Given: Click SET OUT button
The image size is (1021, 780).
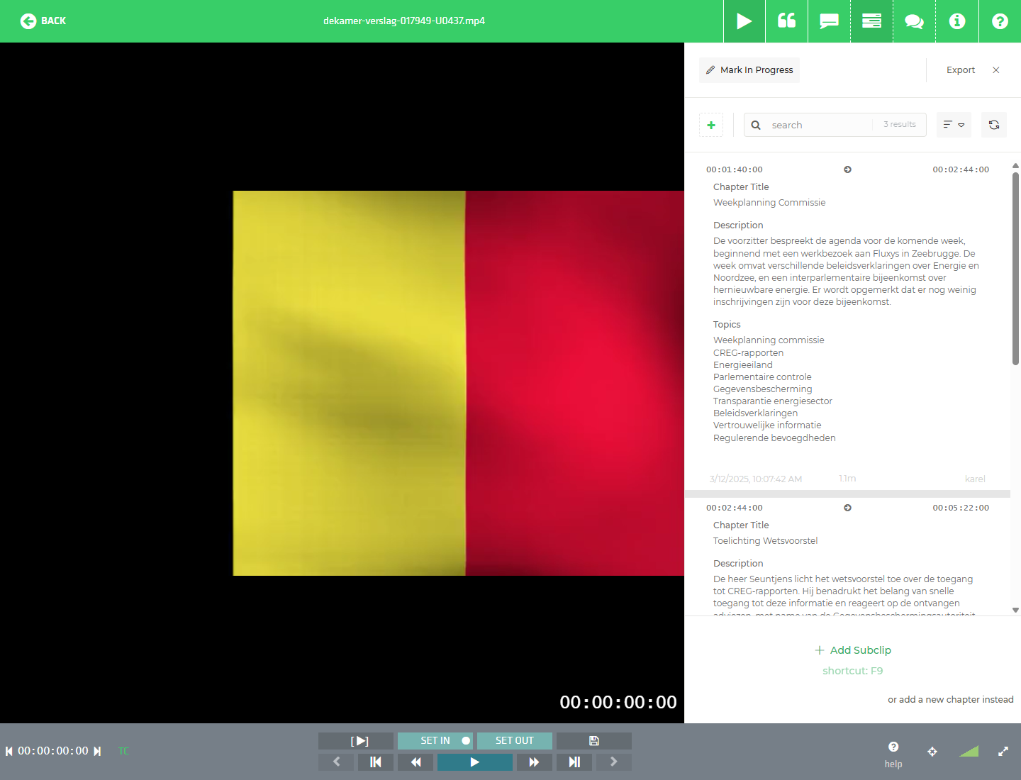Looking at the screenshot, I should click(x=515, y=741).
